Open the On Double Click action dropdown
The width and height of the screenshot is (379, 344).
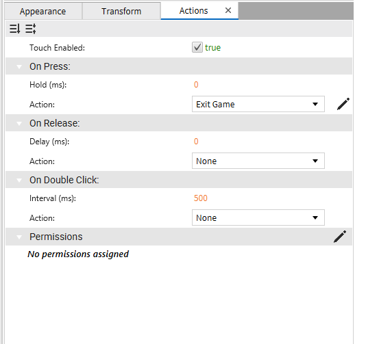[258, 217]
